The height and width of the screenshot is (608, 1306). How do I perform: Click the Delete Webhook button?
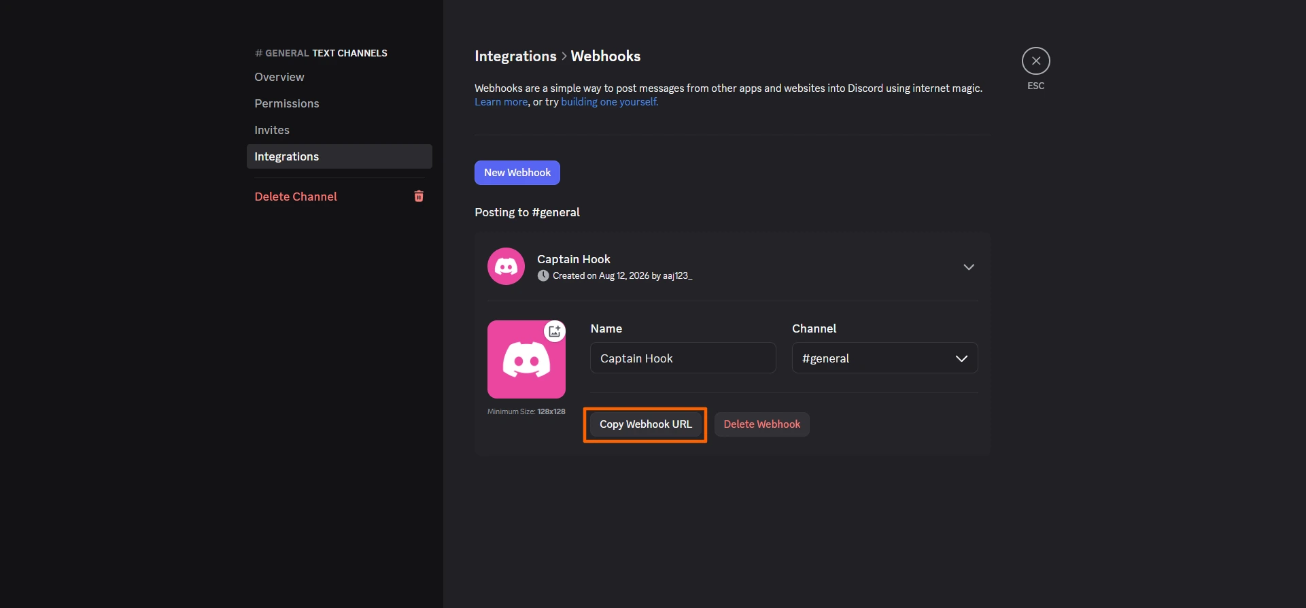click(762, 424)
